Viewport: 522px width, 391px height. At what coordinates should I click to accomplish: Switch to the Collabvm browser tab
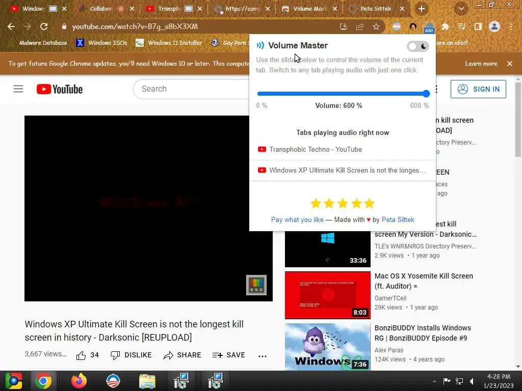[x=106, y=9]
